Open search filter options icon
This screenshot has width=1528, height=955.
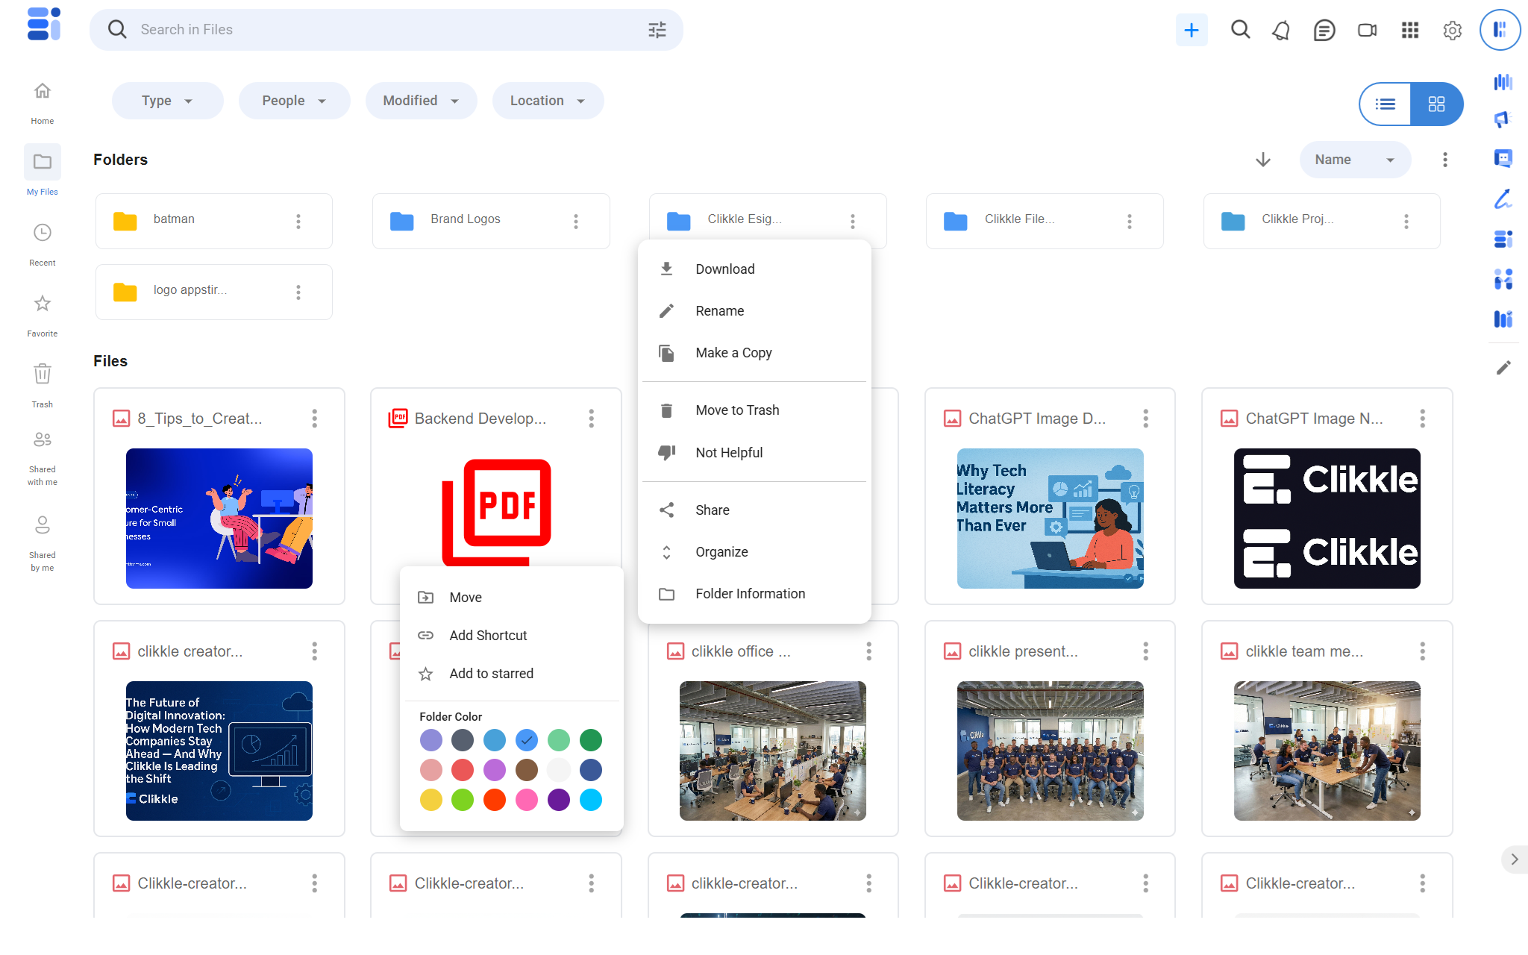pyautogui.click(x=657, y=30)
